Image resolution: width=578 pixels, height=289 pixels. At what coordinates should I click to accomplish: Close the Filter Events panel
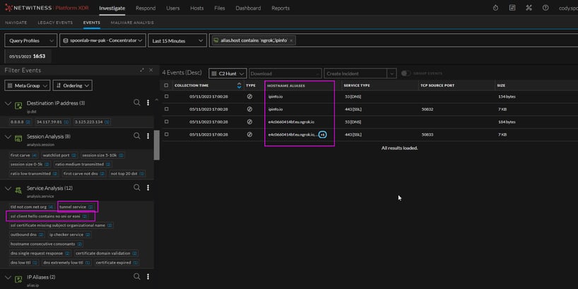(x=150, y=70)
